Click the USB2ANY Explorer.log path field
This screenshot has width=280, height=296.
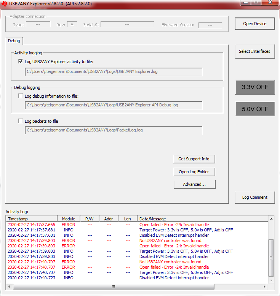tap(114, 72)
